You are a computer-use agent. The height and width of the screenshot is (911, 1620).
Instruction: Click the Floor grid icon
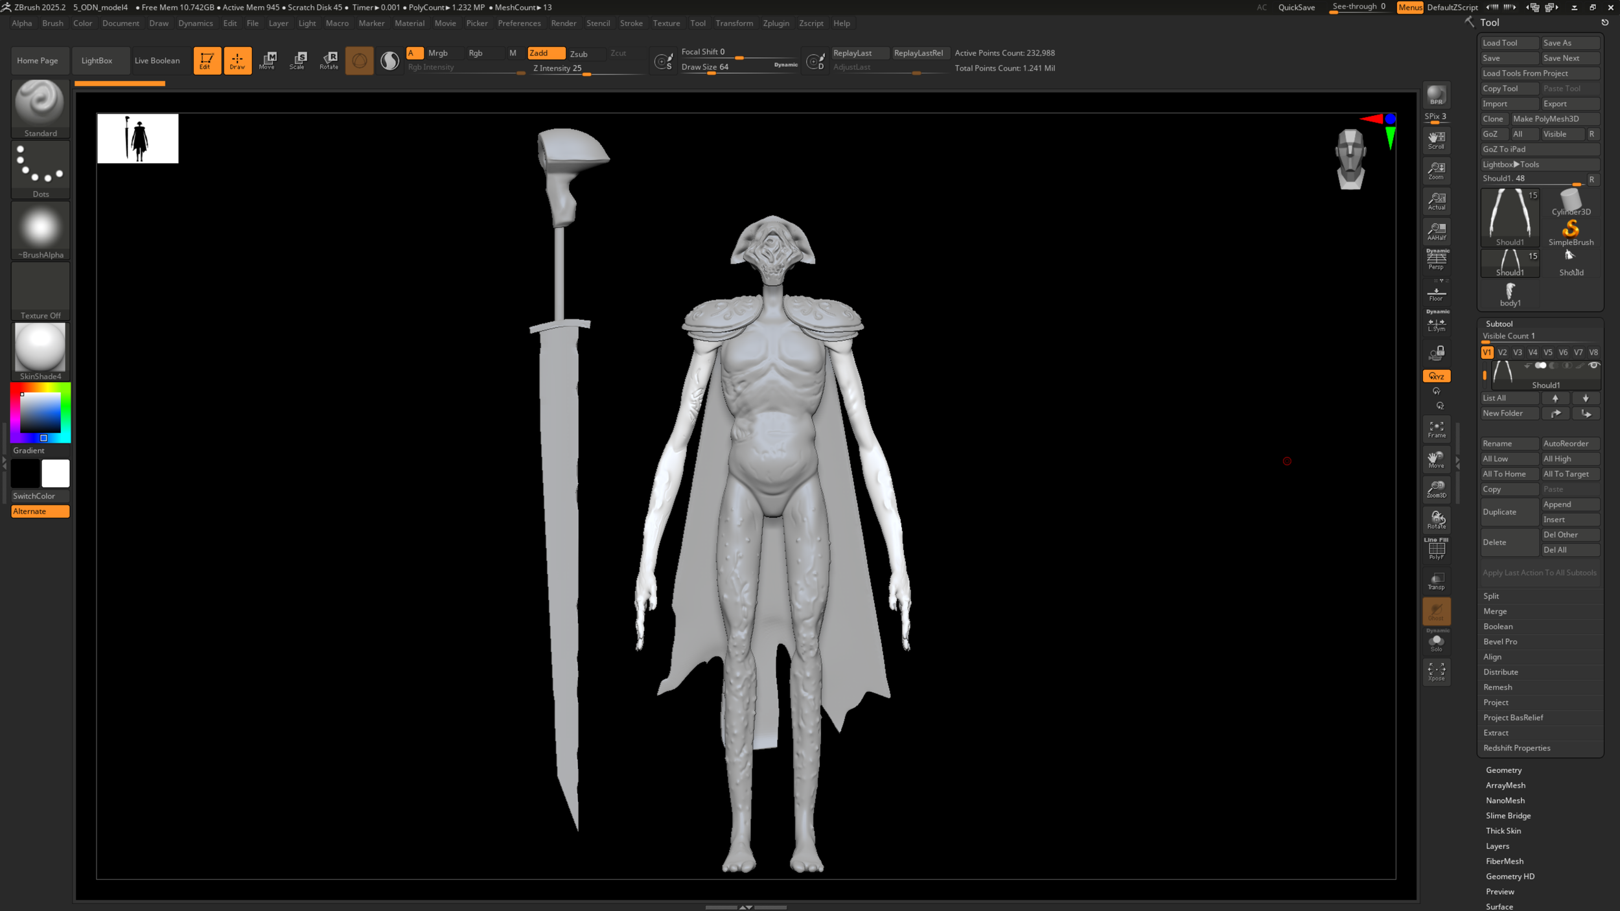point(1436,294)
